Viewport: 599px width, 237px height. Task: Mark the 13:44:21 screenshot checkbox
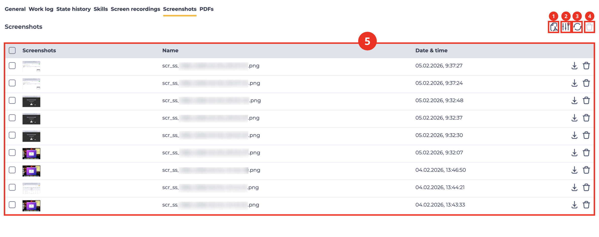pyautogui.click(x=12, y=187)
